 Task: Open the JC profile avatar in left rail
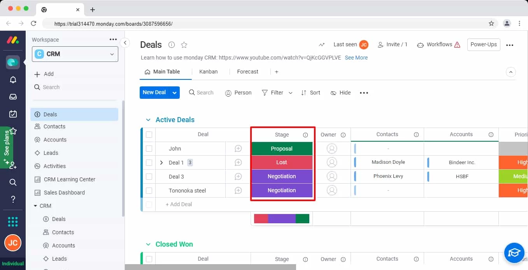point(13,243)
